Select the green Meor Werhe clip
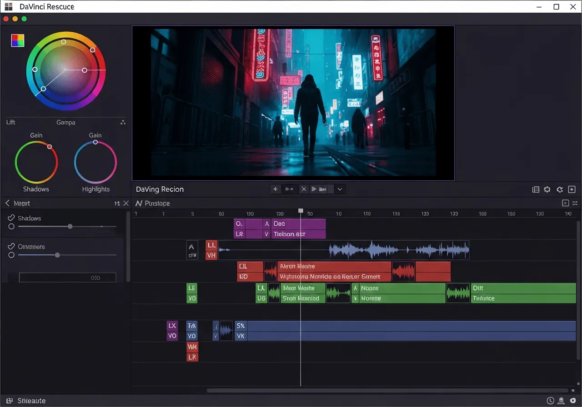 coord(303,288)
